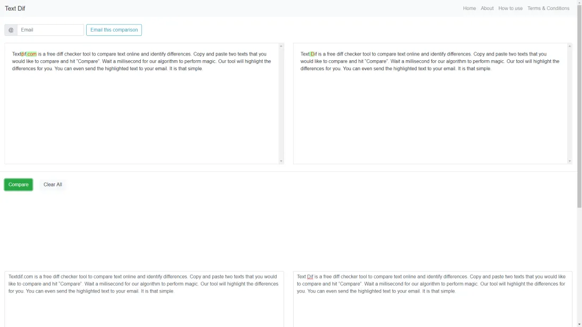Click the green Compare button

(18, 184)
